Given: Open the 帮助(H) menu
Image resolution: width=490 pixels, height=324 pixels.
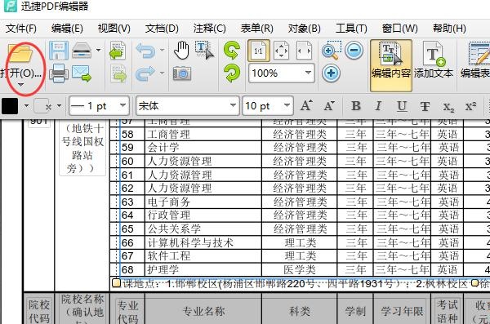Looking at the screenshot, I should [449, 29].
